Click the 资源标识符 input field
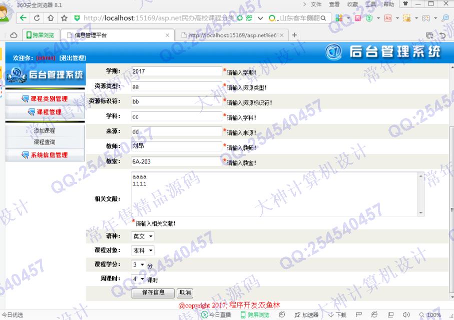Viewport: 454px width, 320px height. coord(177,101)
